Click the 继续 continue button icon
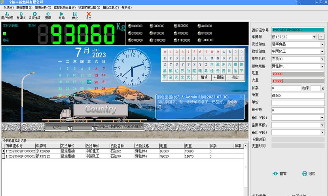This screenshot has width=328, height=196. point(309,173)
